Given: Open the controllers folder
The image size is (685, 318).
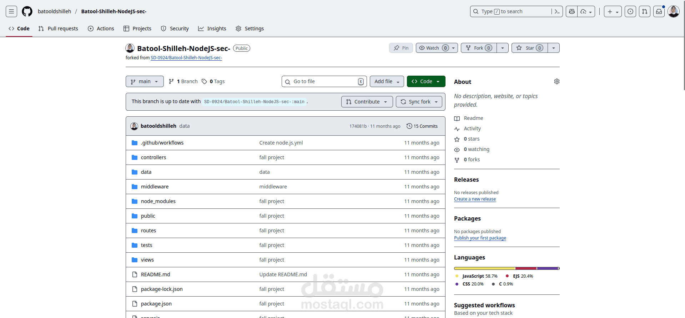Looking at the screenshot, I should (x=153, y=157).
